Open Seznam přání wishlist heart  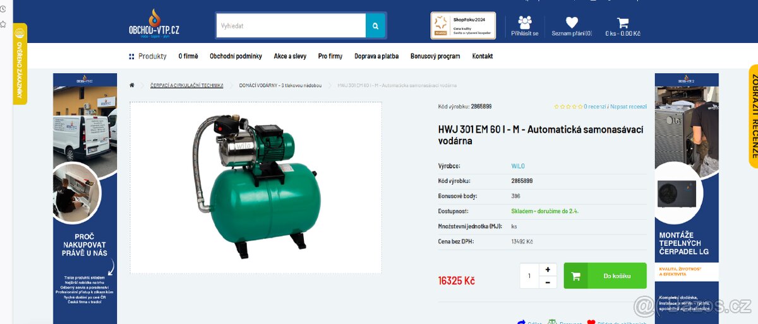click(x=572, y=26)
